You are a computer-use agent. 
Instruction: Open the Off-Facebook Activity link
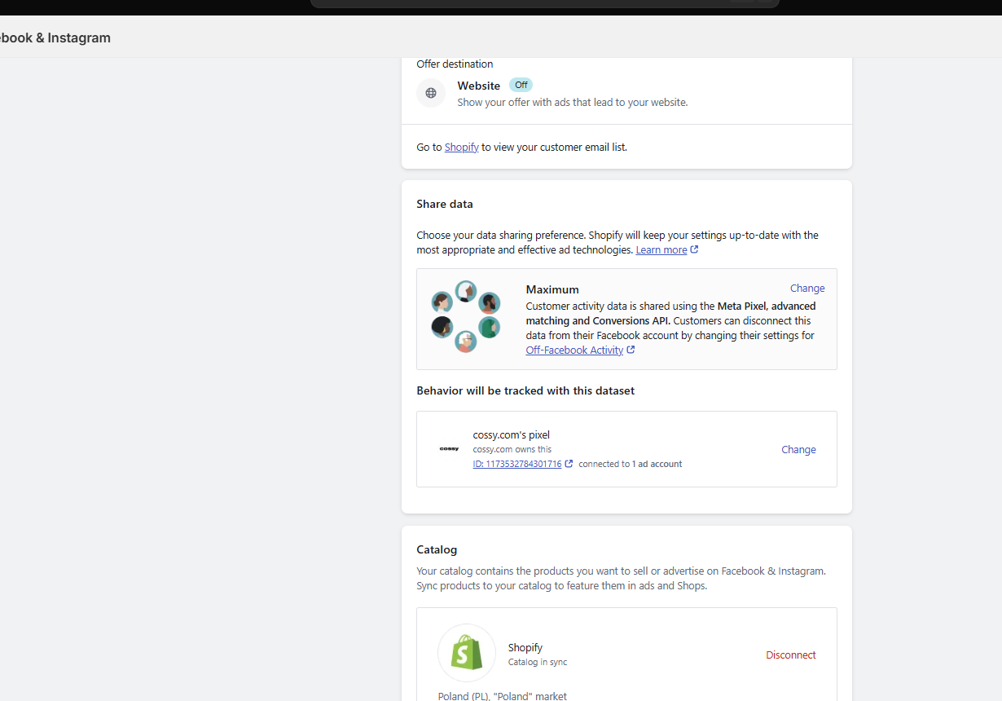coord(574,350)
